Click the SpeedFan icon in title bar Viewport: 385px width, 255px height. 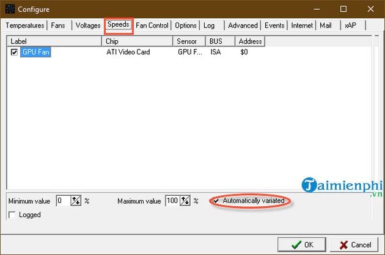click(x=10, y=9)
